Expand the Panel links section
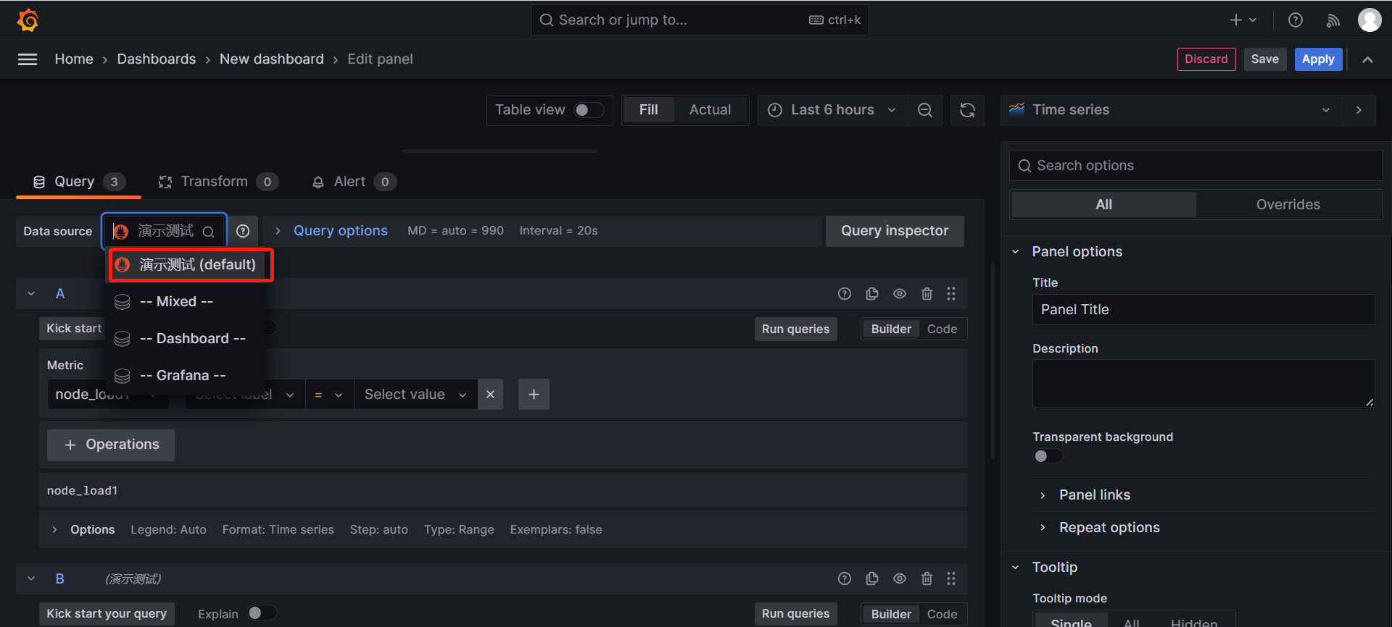This screenshot has height=627, width=1392. 1094,495
